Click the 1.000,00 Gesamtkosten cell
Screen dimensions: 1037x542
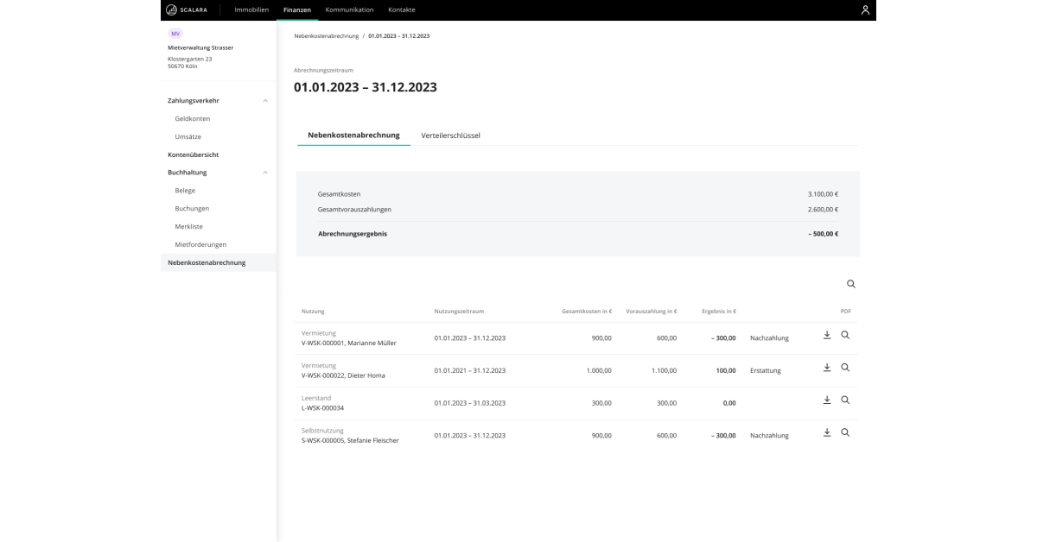click(x=599, y=370)
